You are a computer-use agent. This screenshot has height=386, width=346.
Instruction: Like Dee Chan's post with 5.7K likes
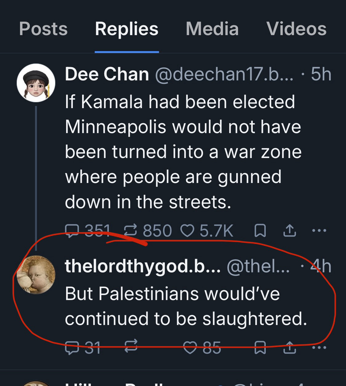[x=187, y=231]
